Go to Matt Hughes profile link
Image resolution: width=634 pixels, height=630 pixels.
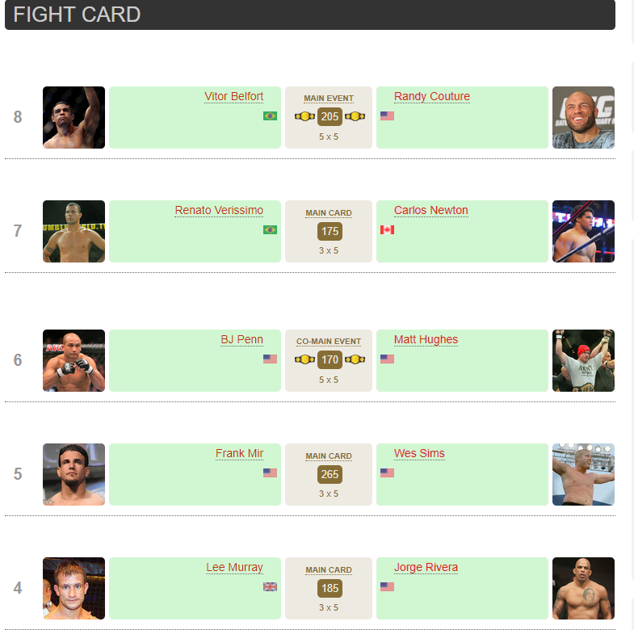(426, 340)
